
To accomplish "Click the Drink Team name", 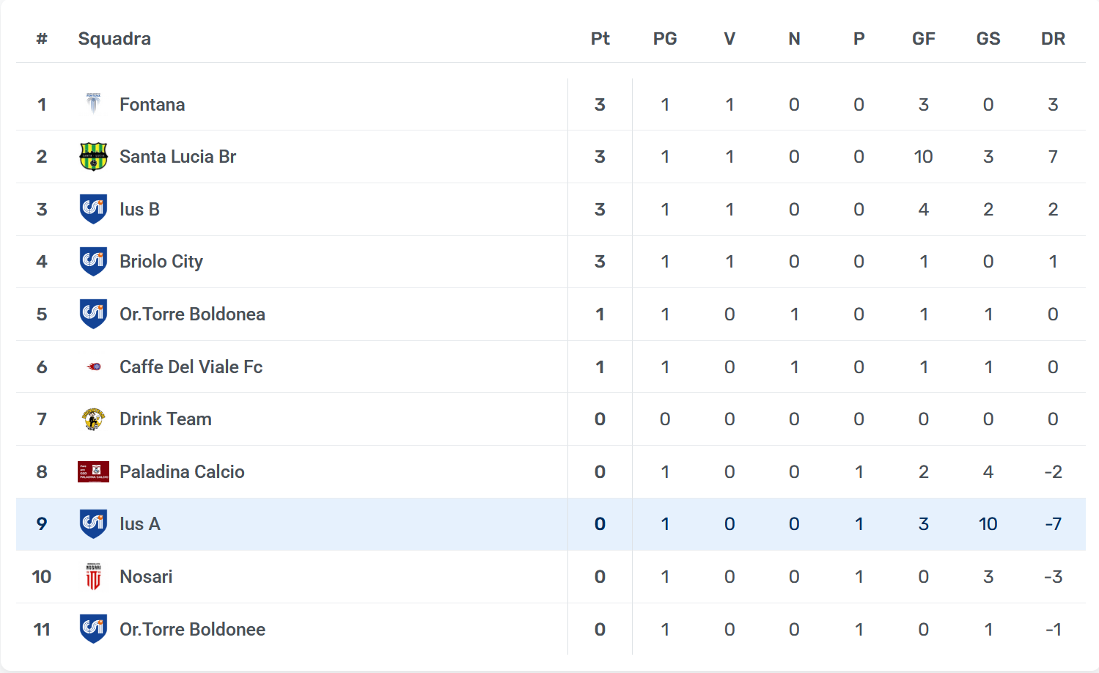I will pyautogui.click(x=166, y=419).
